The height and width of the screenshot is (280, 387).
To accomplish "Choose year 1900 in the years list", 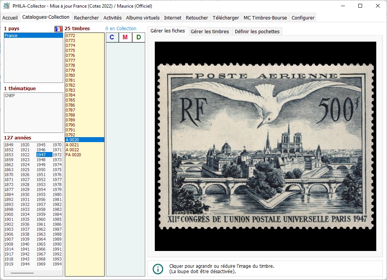I will point(9,214).
